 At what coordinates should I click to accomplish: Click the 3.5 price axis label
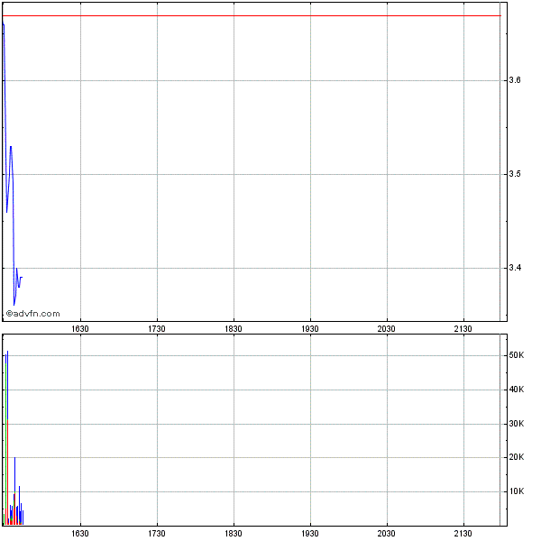tap(515, 174)
